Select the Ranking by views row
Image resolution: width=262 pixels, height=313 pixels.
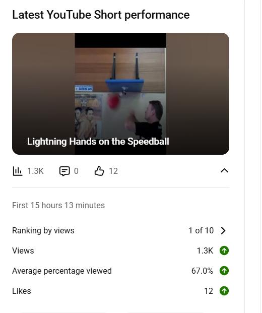120,230
